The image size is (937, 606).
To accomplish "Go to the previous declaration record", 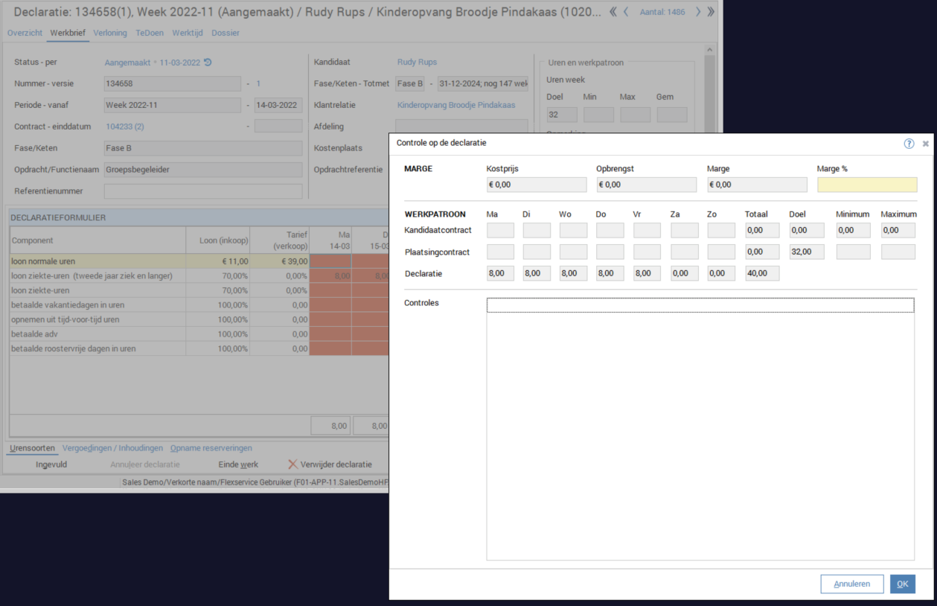I will coord(626,12).
